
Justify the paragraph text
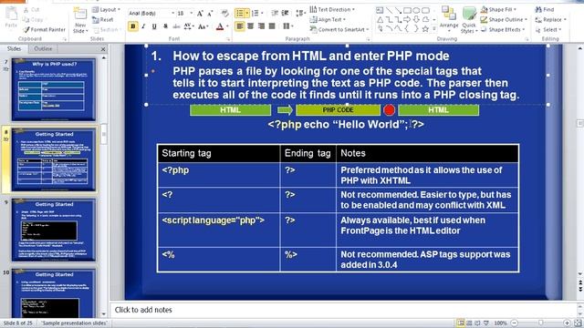point(272,26)
